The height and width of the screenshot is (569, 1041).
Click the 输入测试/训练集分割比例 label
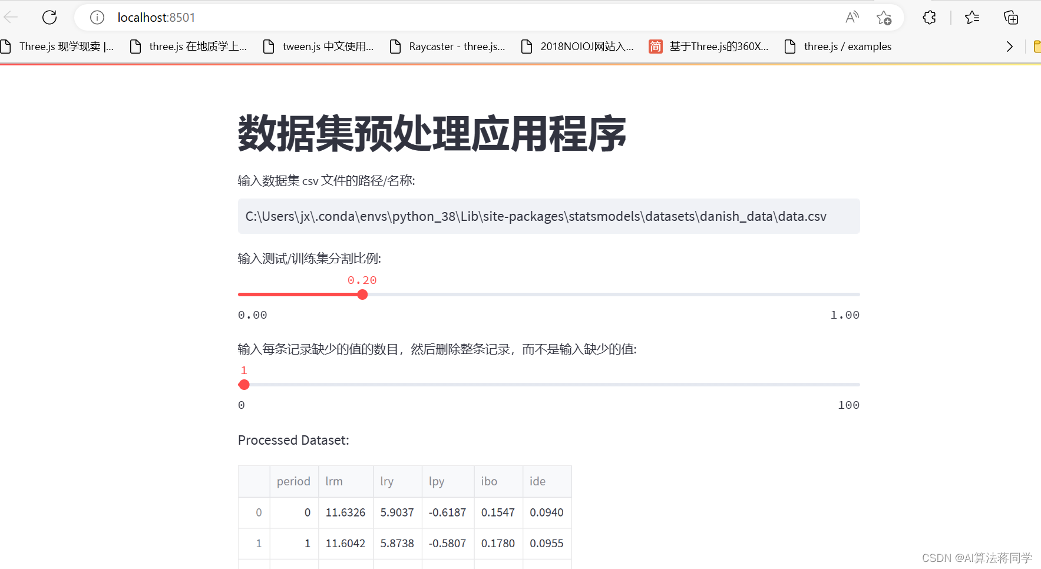309,258
